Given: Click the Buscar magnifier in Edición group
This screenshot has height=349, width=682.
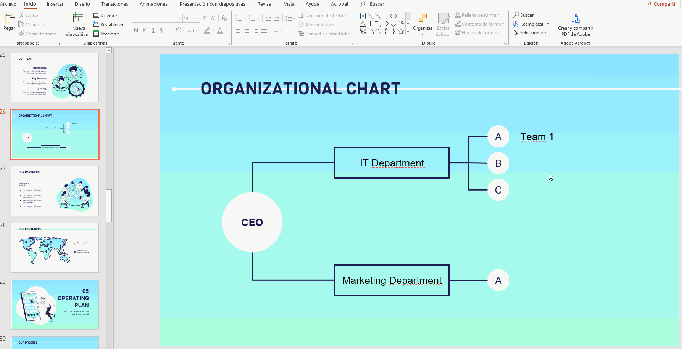Looking at the screenshot, I should pyautogui.click(x=516, y=15).
